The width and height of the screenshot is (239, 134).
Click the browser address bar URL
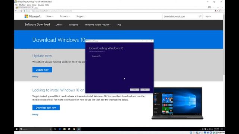pyautogui.click(x=52, y=11)
